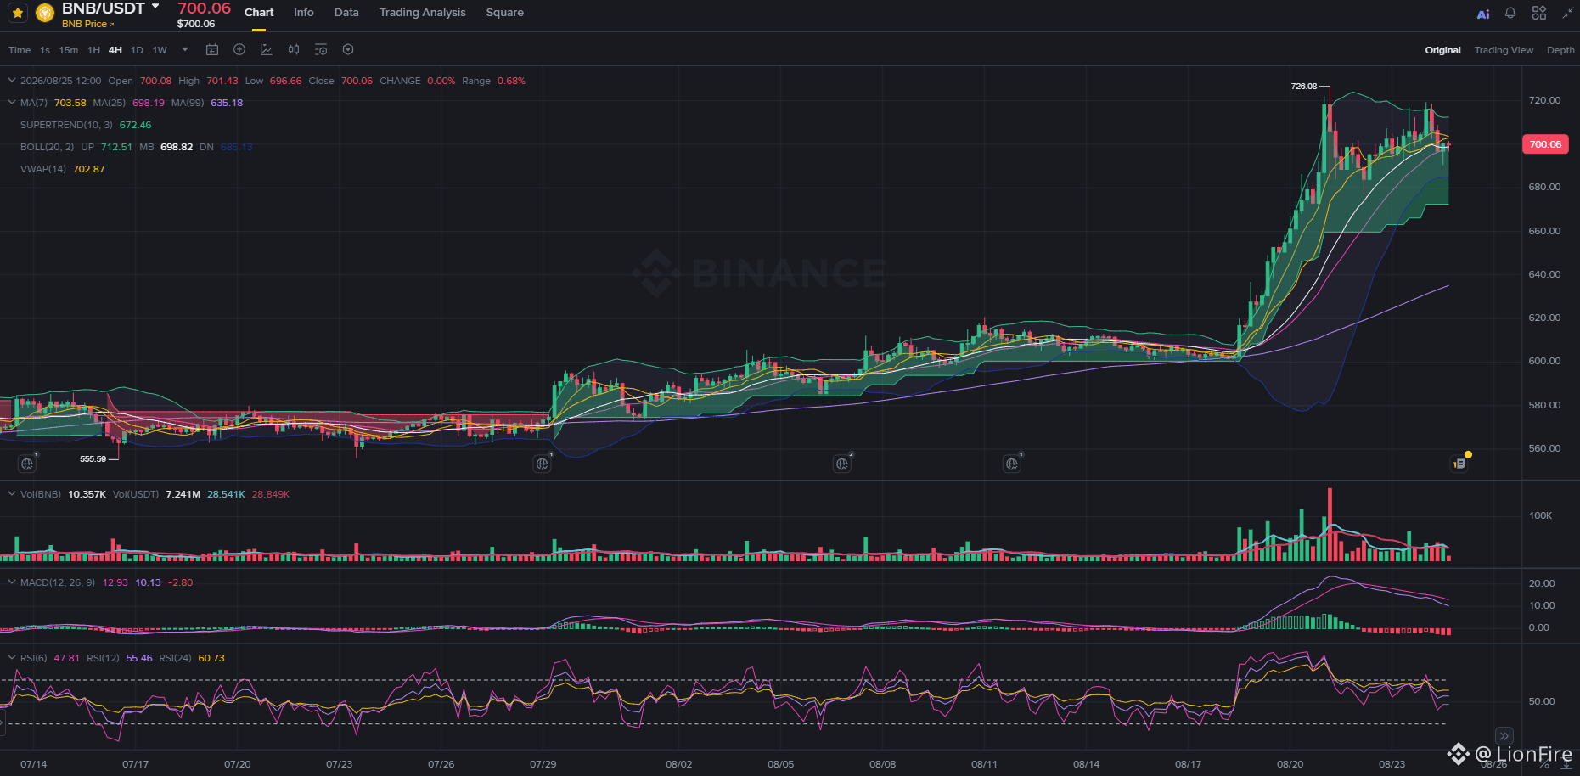Open the candlestick chart style icon

pos(294,50)
